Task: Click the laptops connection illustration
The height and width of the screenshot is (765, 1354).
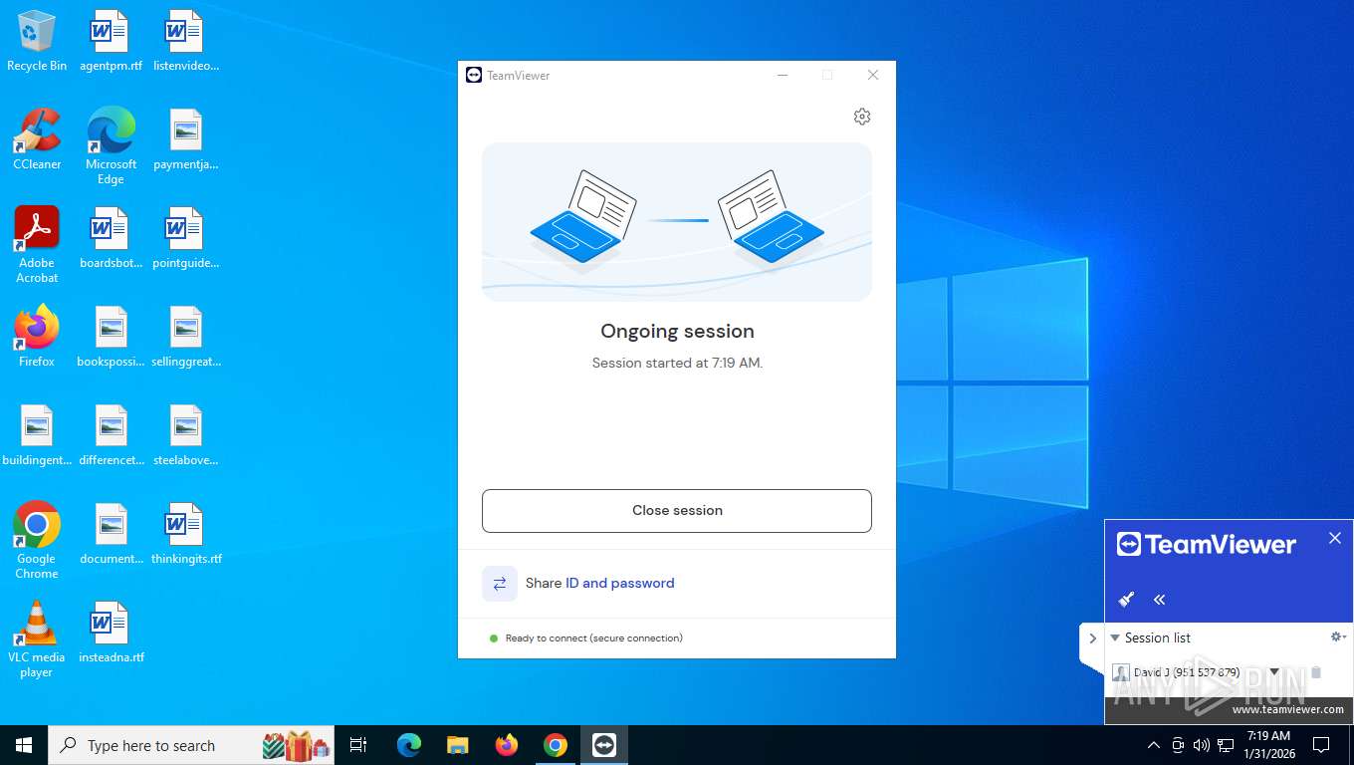Action: tap(677, 222)
